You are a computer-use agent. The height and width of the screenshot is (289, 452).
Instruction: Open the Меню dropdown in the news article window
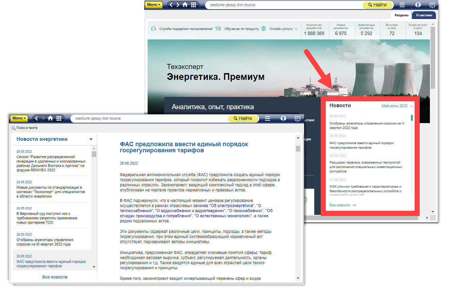[x=19, y=118]
